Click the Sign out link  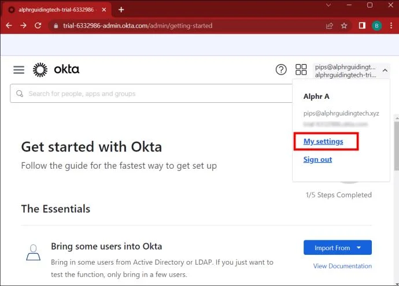317,159
